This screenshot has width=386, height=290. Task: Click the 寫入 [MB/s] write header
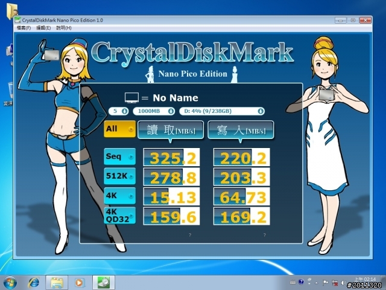coord(241,130)
